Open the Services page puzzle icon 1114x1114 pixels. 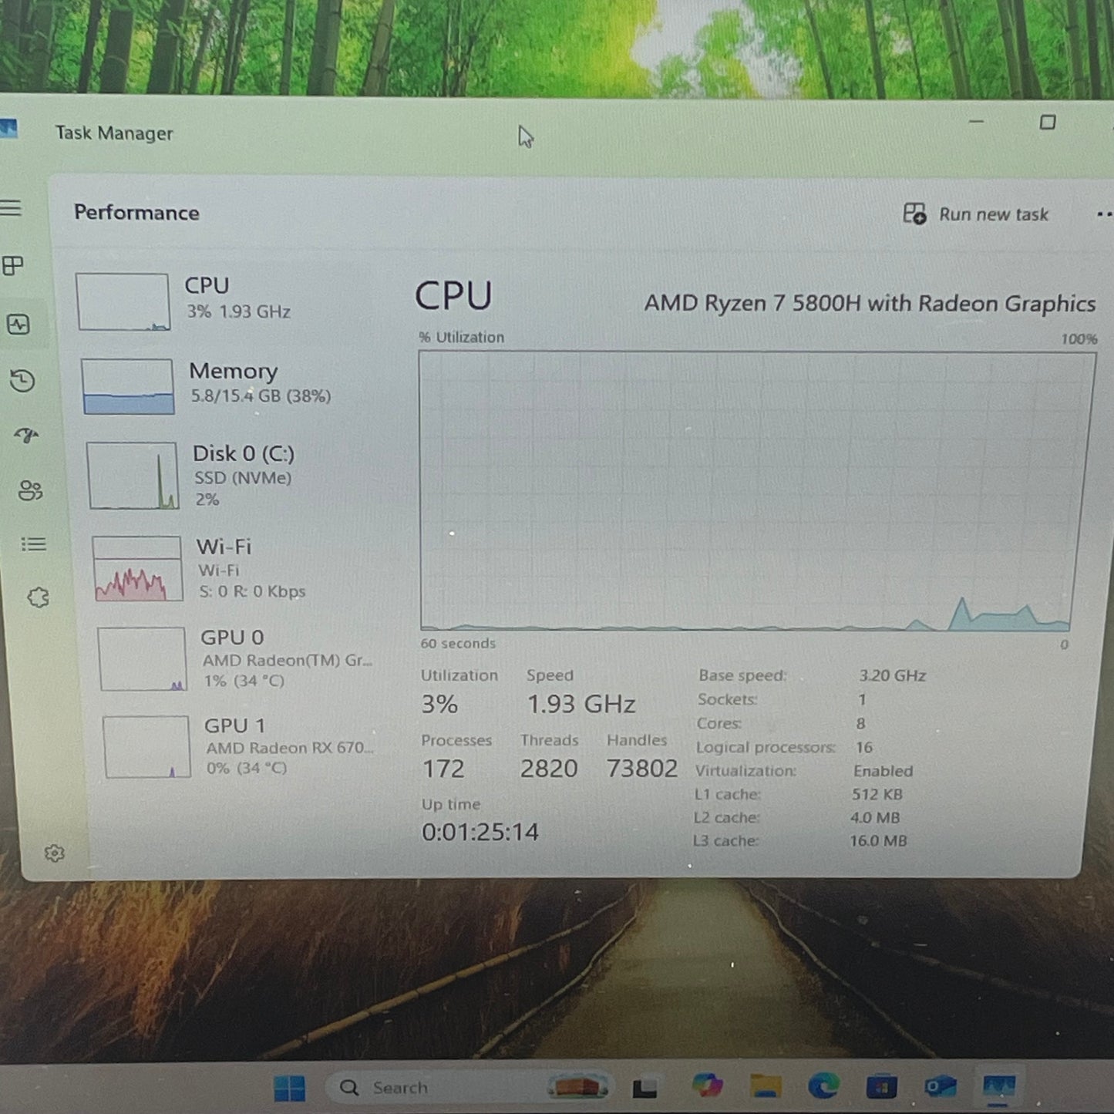pyautogui.click(x=38, y=597)
